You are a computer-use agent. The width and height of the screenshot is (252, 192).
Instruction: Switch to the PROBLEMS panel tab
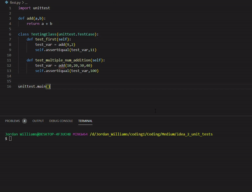tap(12, 121)
